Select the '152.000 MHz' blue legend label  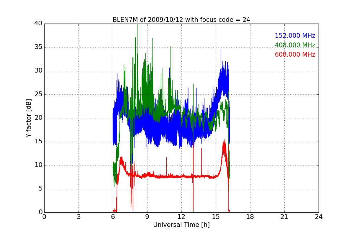pos(295,36)
